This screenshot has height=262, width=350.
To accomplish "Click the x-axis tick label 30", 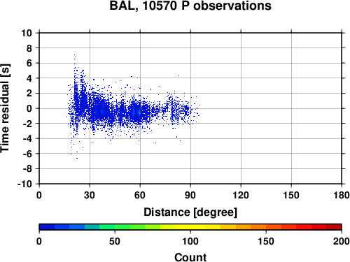I will [x=90, y=195].
